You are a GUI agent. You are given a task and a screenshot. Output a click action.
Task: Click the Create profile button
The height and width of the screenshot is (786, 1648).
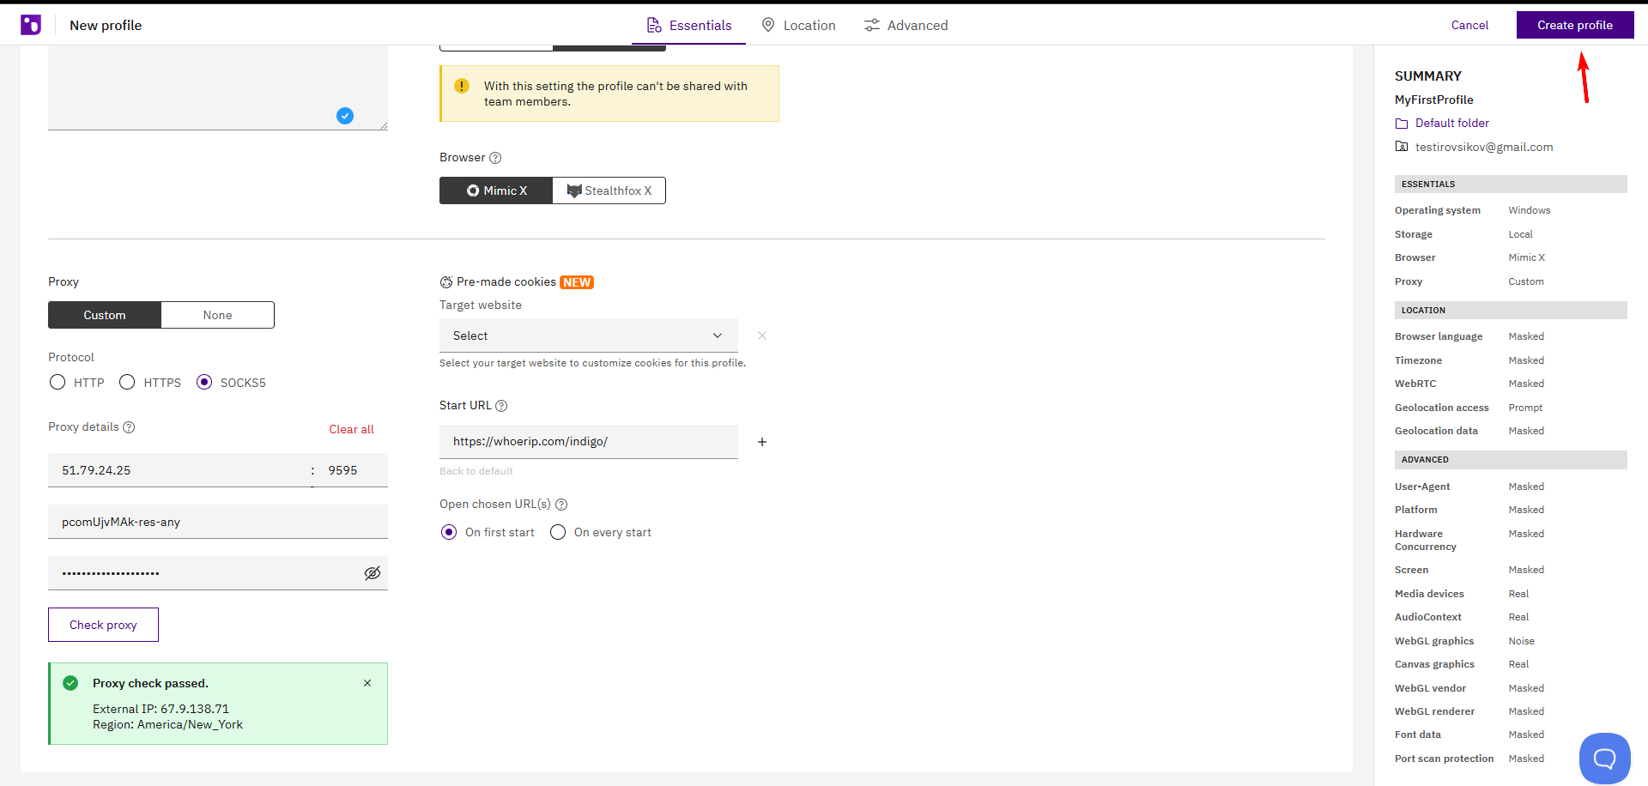1574,25
